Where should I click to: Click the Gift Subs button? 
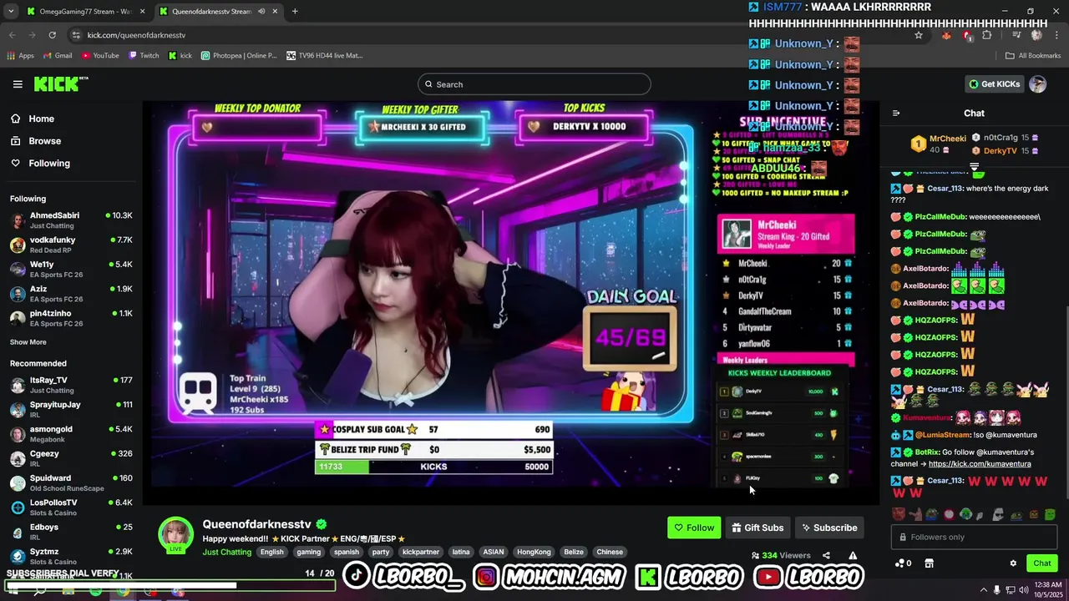click(x=757, y=528)
